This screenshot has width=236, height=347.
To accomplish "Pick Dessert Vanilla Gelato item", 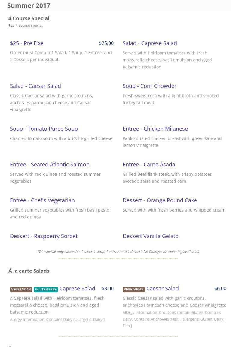I will [x=150, y=236].
